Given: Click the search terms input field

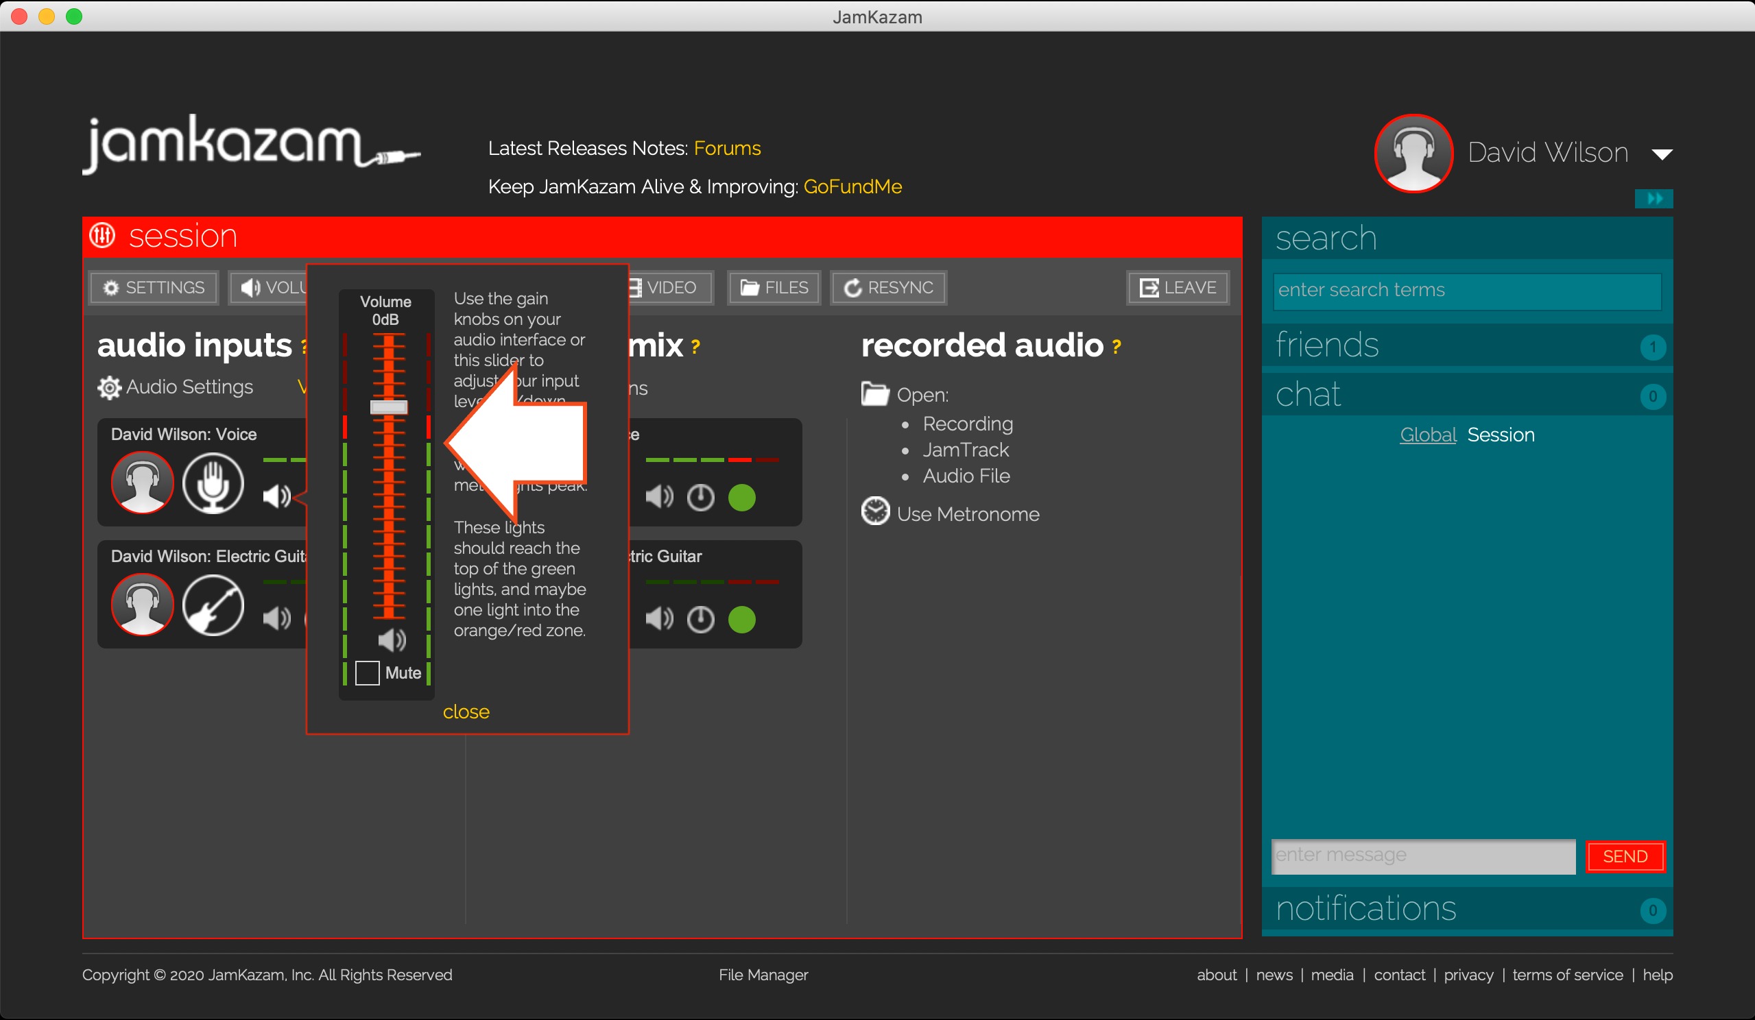Looking at the screenshot, I should 1467,291.
